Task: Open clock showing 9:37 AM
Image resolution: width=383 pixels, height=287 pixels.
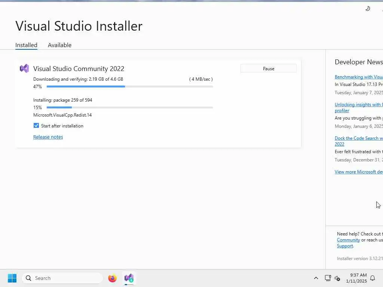Action: (x=356, y=278)
